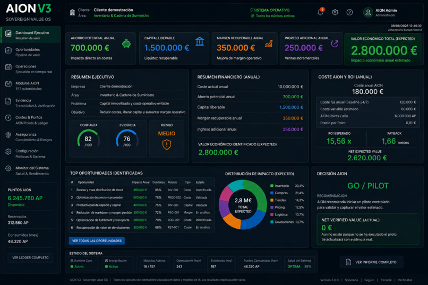Click the Valor Económico Total card

(384, 49)
